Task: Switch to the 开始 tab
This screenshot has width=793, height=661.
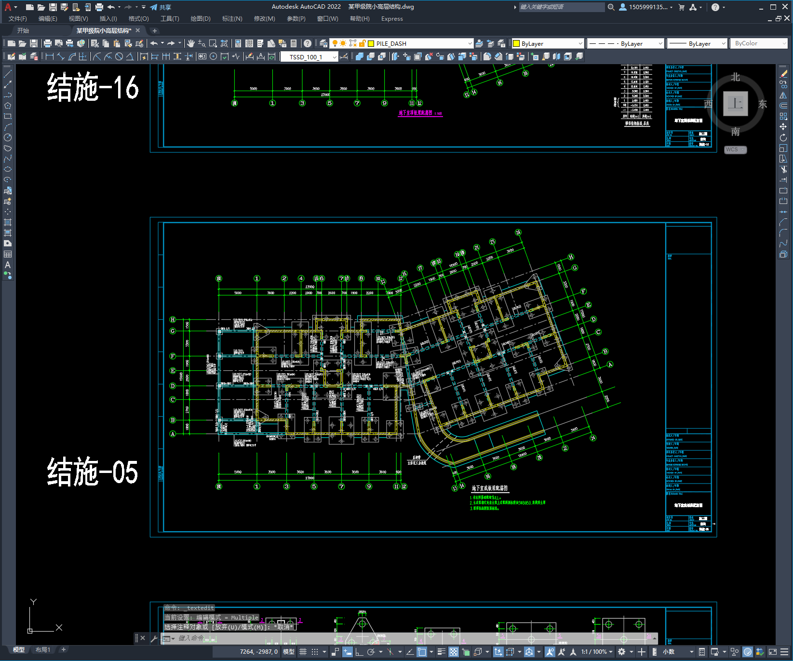Action: (x=23, y=30)
